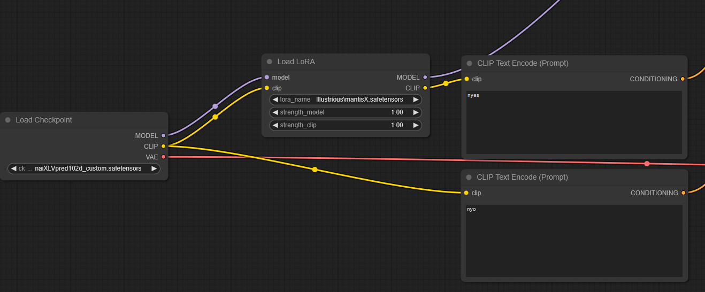Click the CLIP output socket on Load LoRA
The image size is (705, 292).
pyautogui.click(x=425, y=88)
